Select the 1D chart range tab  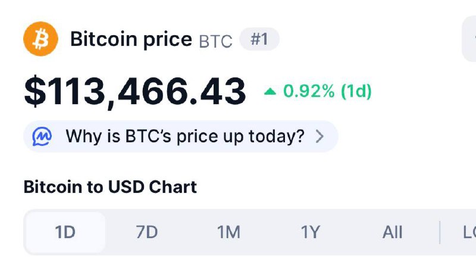pos(65,232)
